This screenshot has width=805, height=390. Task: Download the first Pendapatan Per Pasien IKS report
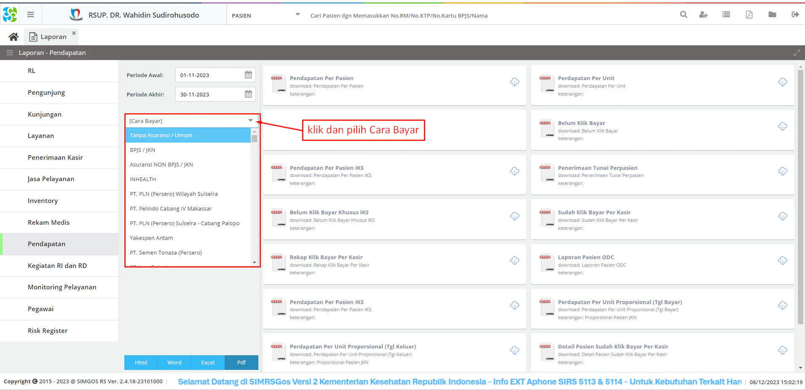point(515,171)
